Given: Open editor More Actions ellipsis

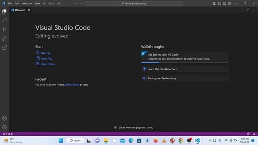Looking at the screenshot, I should click(x=254, y=10).
